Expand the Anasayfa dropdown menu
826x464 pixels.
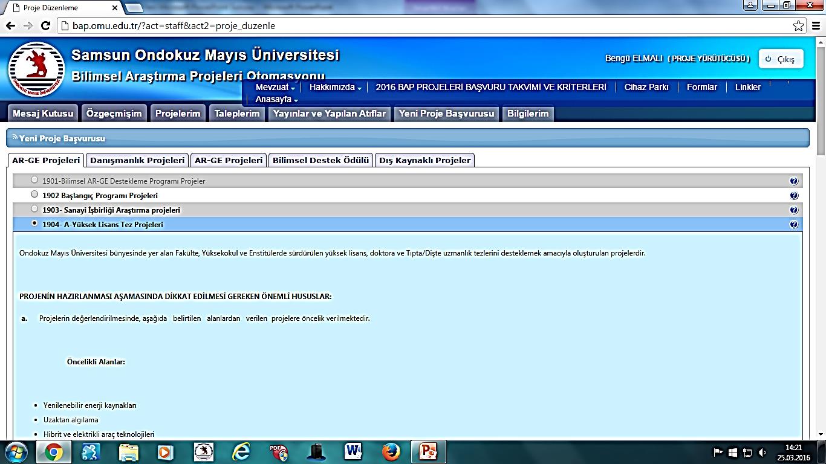276,99
